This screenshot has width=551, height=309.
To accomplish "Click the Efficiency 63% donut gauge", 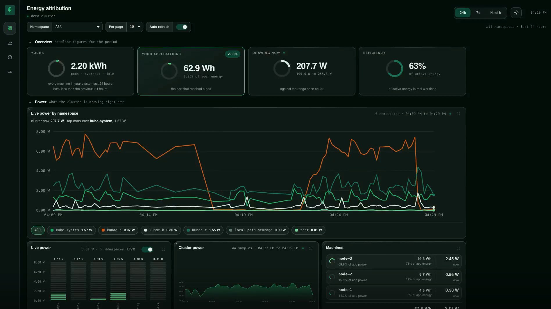I will click(395, 68).
